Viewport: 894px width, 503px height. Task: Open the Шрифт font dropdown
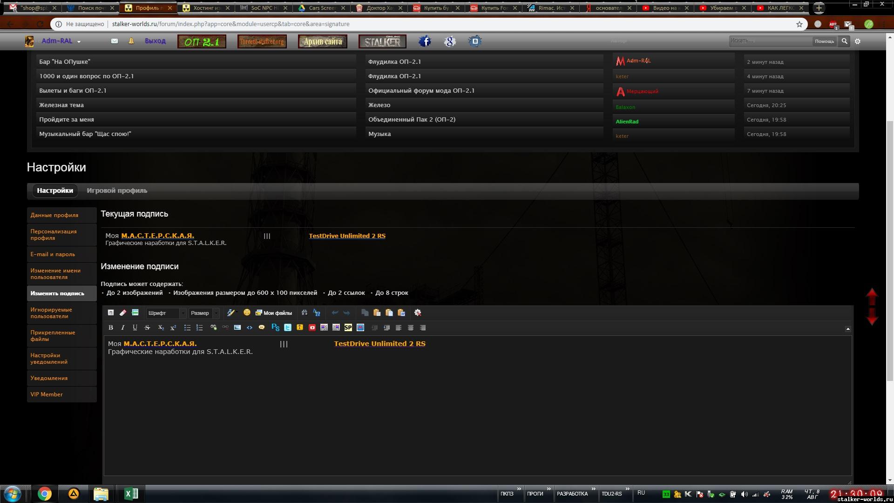coord(166,313)
